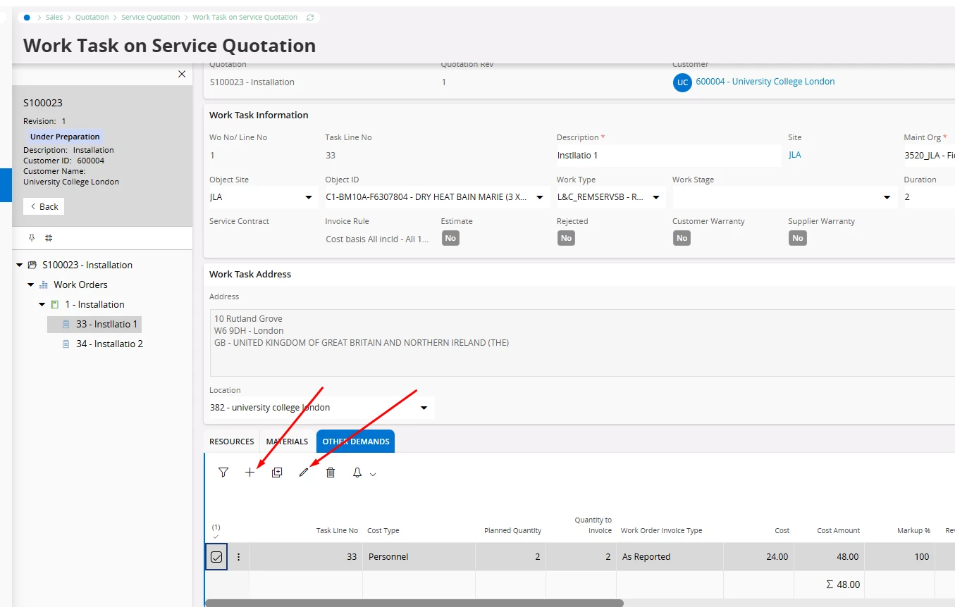
Task: Click the Duration field with value 2
Action: click(x=929, y=197)
